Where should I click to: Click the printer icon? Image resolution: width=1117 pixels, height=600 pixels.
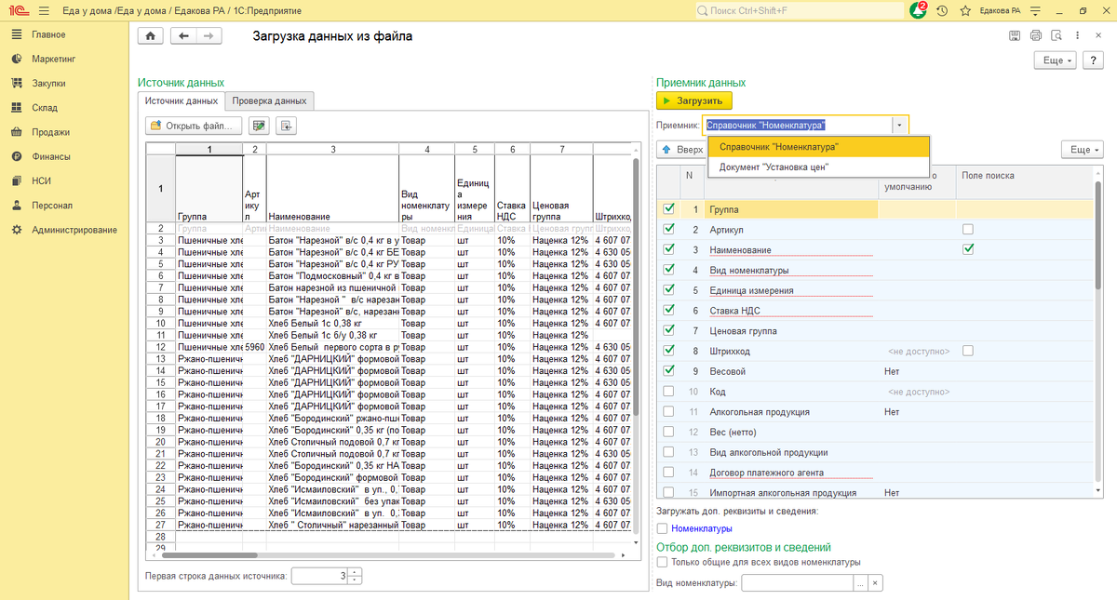[x=1035, y=35]
